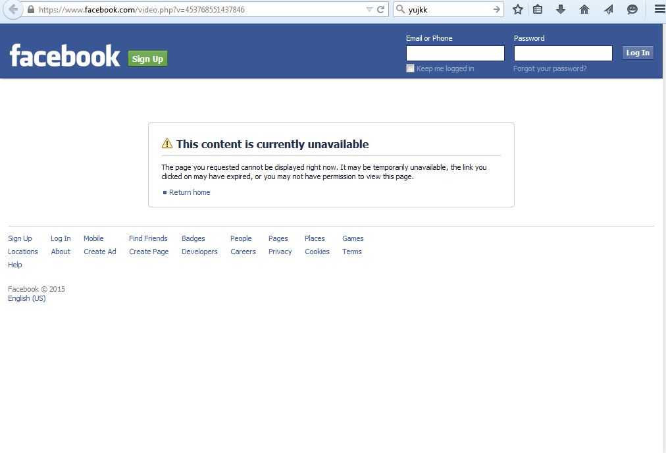
Task: Toggle the Keep me logged in checkbox
Action: point(410,68)
